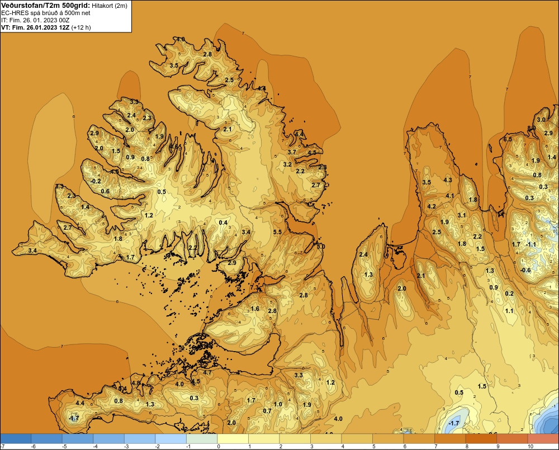Select the '0.6' temperature label in the Westfjords
The width and height of the screenshot is (559, 450).
105,192
